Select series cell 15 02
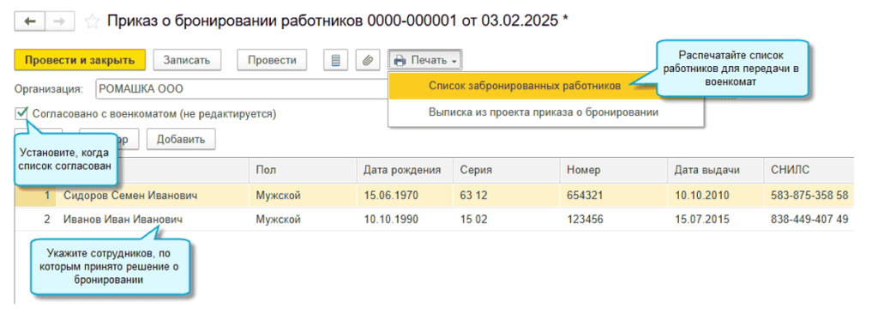This screenshot has height=320, width=878. point(506,219)
